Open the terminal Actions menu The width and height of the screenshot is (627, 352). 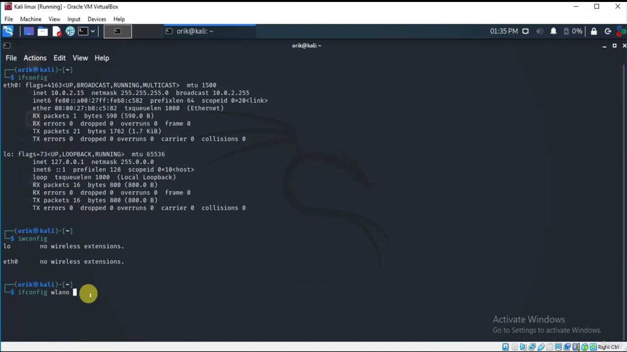click(35, 58)
